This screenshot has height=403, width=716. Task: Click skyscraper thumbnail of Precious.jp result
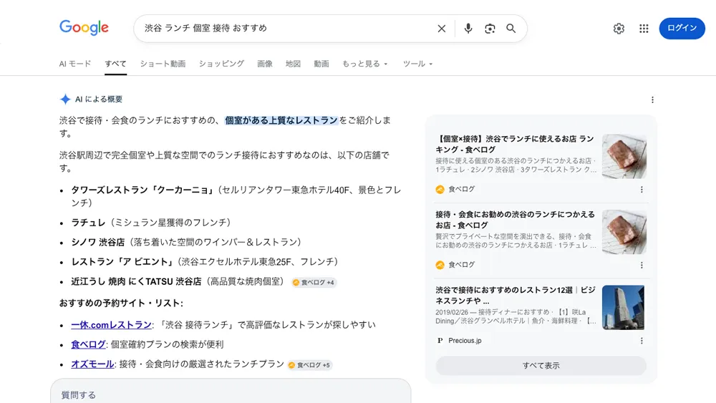click(x=624, y=308)
